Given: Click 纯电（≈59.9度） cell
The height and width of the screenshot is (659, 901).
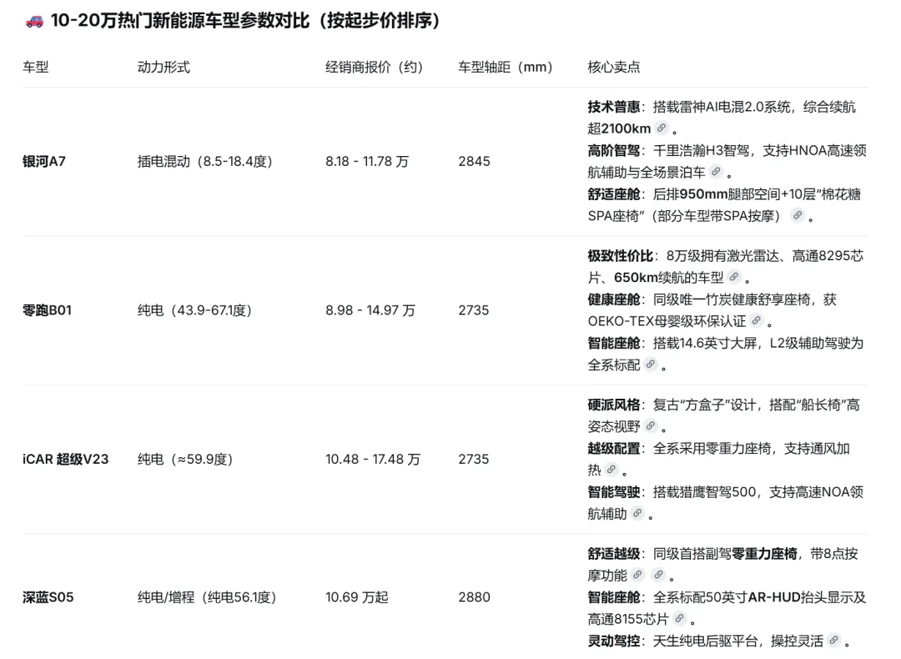Looking at the screenshot, I should coord(185,459).
